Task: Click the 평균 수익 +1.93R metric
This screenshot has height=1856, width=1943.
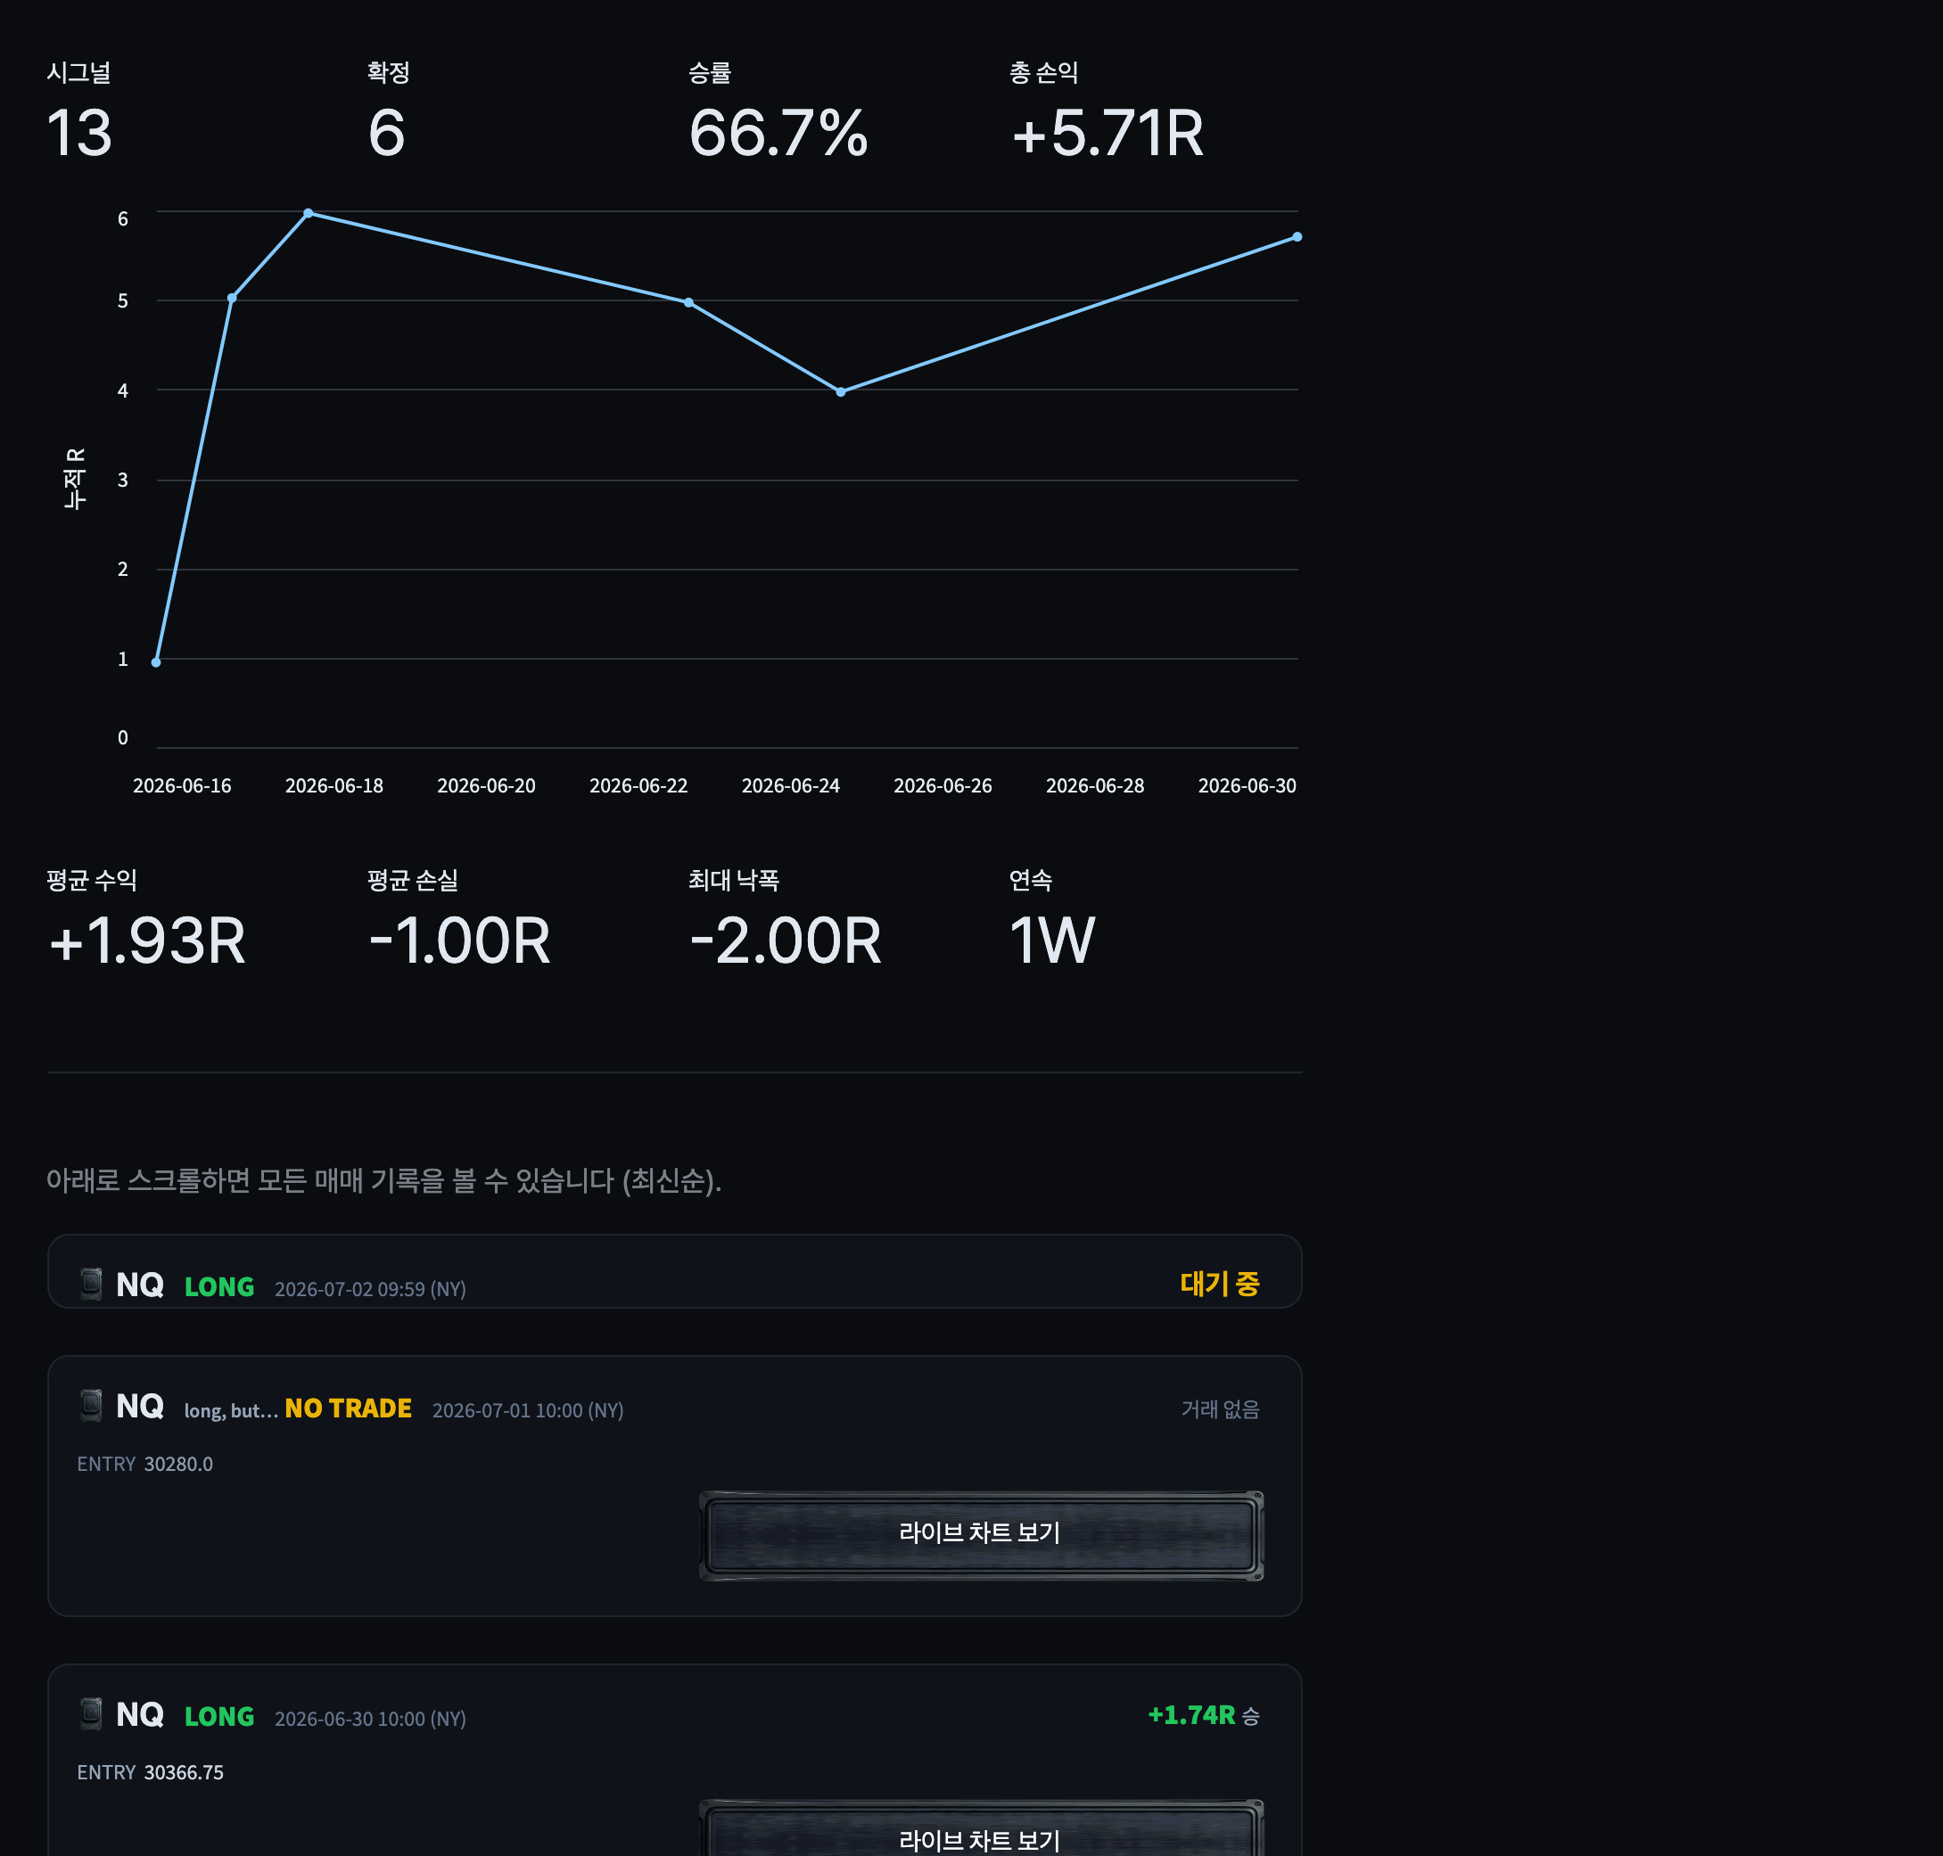Action: [x=146, y=919]
